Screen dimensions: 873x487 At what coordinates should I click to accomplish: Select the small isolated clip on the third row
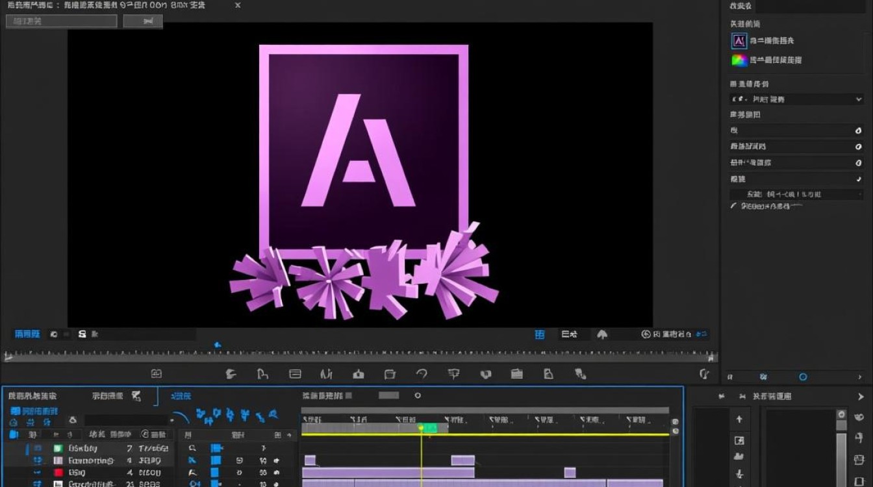tap(570, 473)
